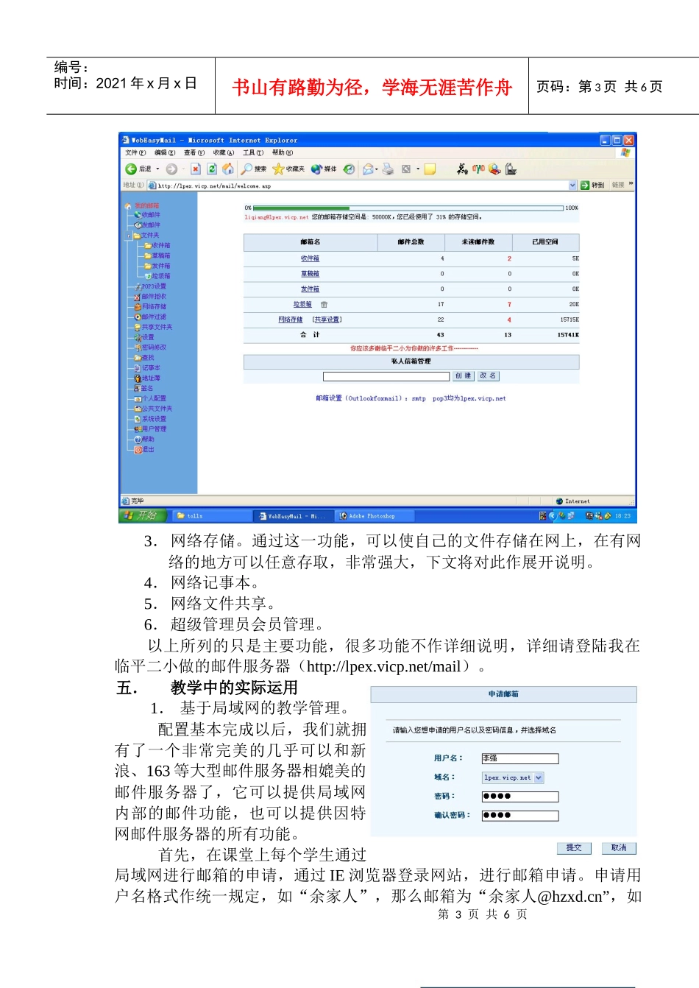Open the 查看(V) menu
699x988 pixels.
194,153
